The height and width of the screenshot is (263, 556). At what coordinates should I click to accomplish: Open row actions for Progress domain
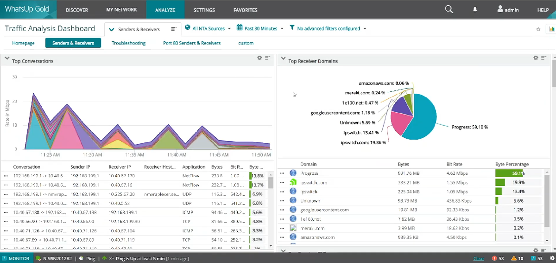point(282,173)
